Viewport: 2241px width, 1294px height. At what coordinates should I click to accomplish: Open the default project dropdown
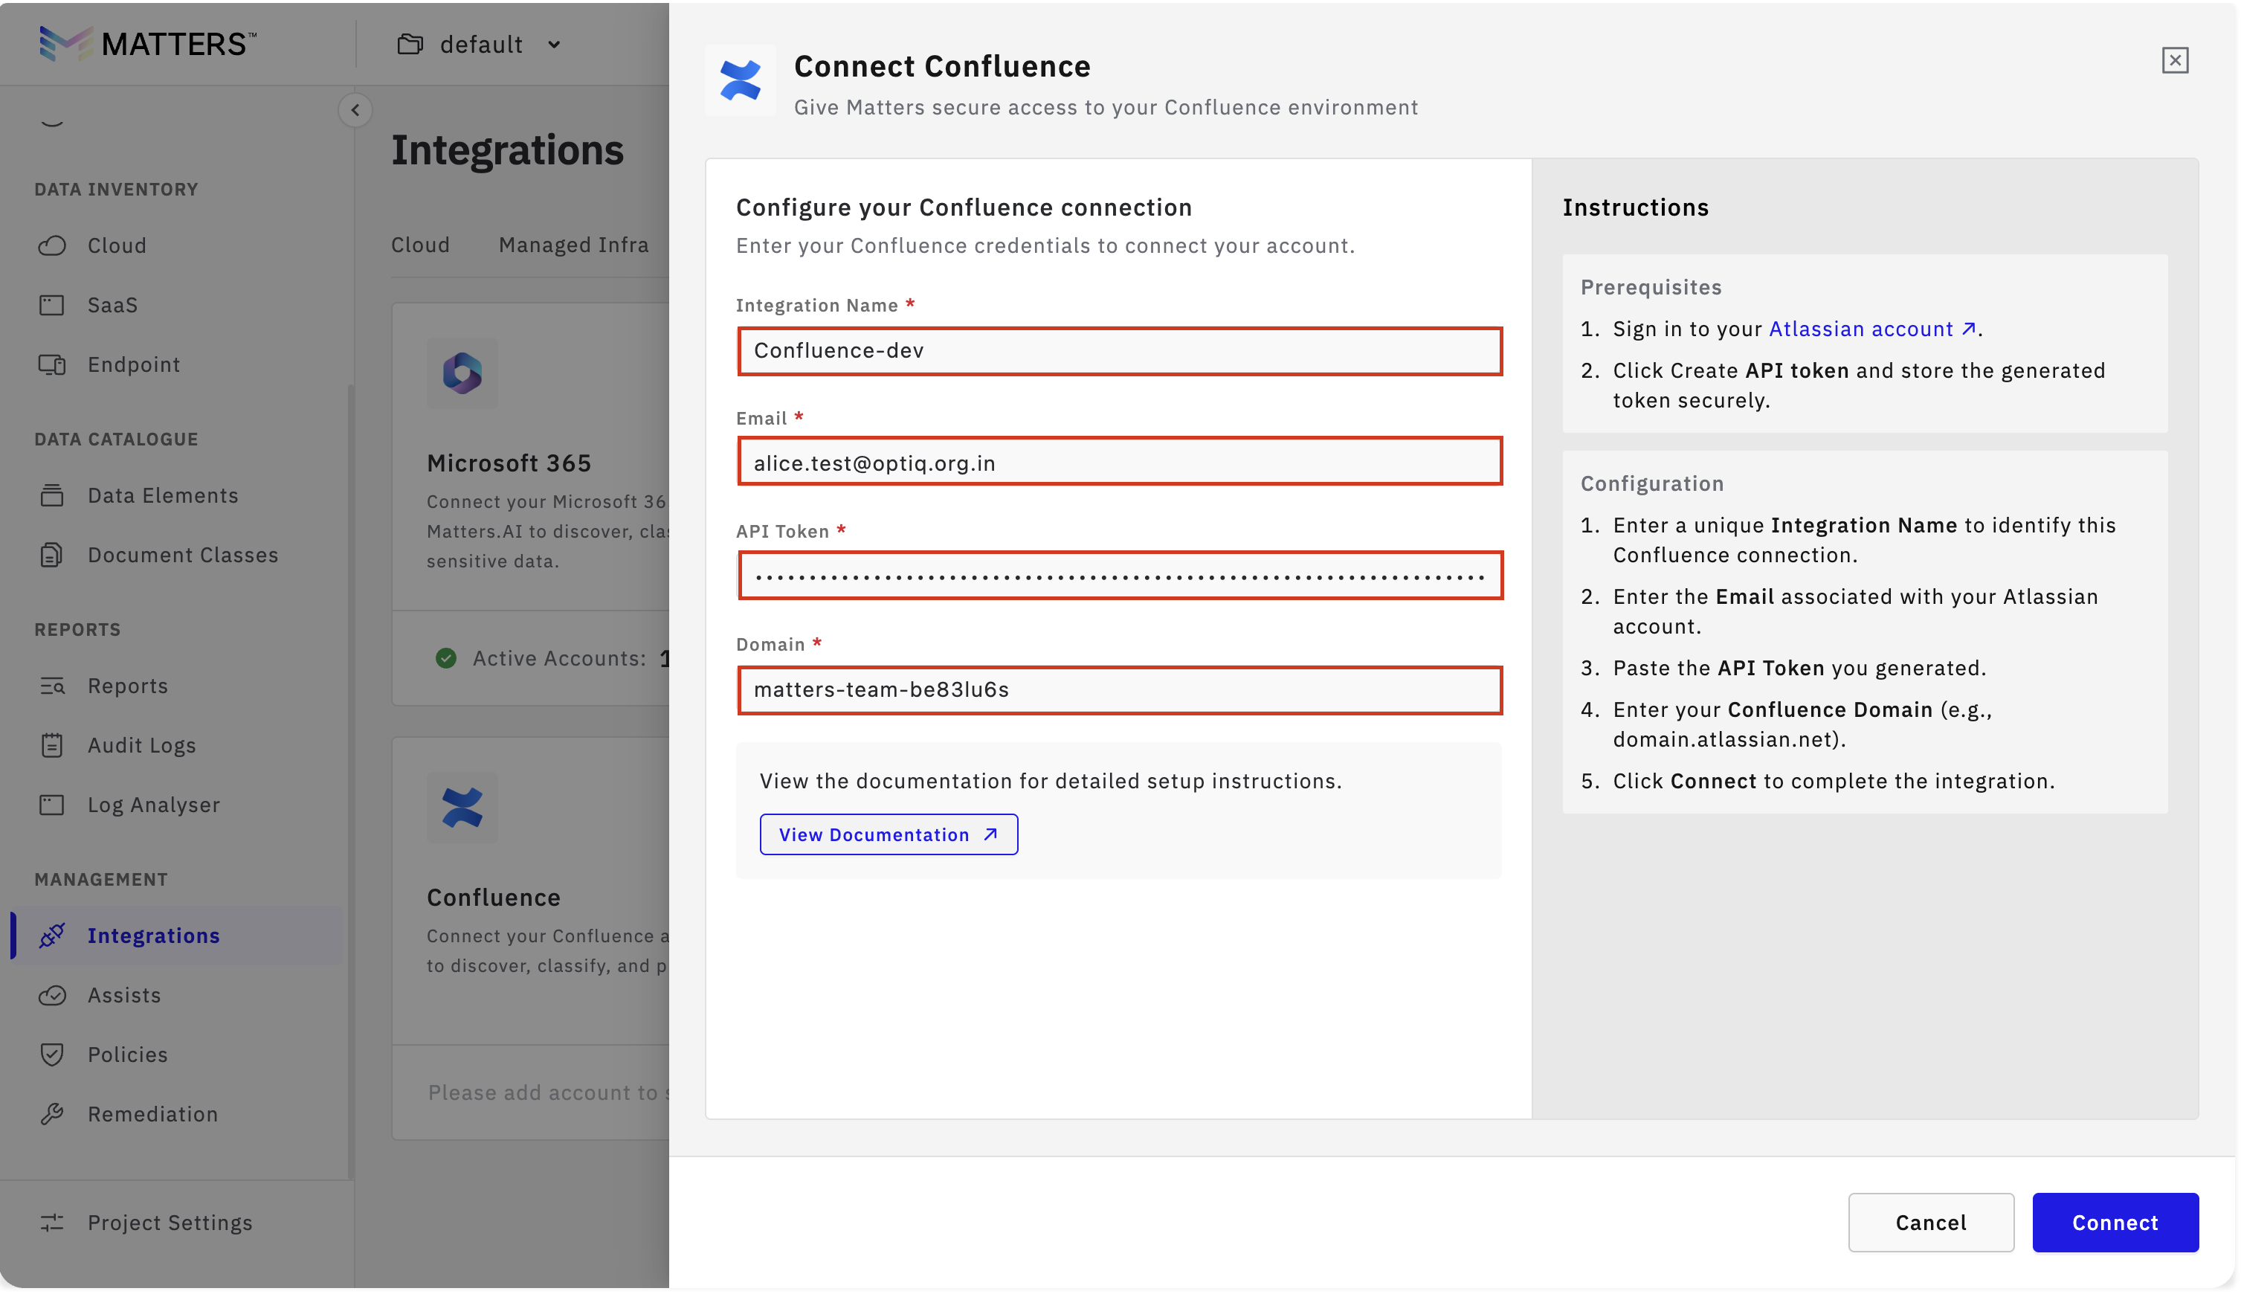pyautogui.click(x=479, y=45)
